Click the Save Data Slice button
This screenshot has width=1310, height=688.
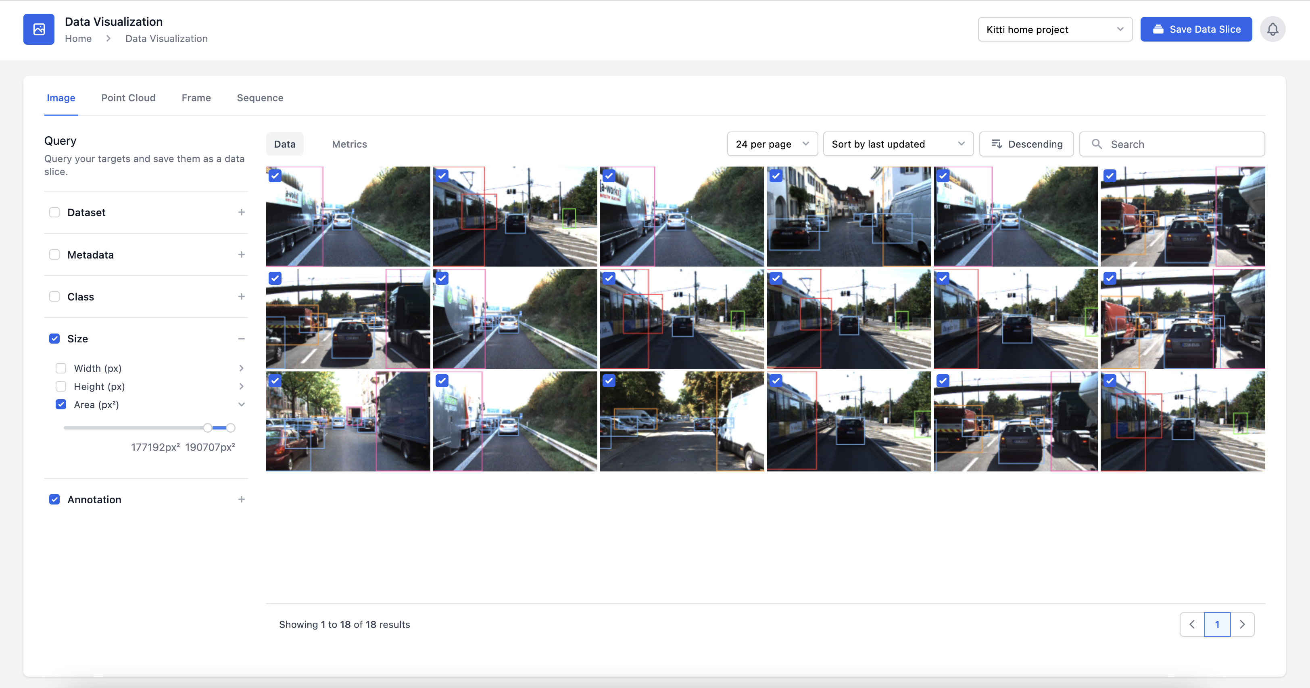1195,29
